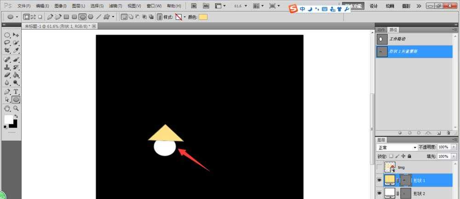Select the Clone Stamp tool
Screen dimensions: 460x199
click(x=7, y=67)
